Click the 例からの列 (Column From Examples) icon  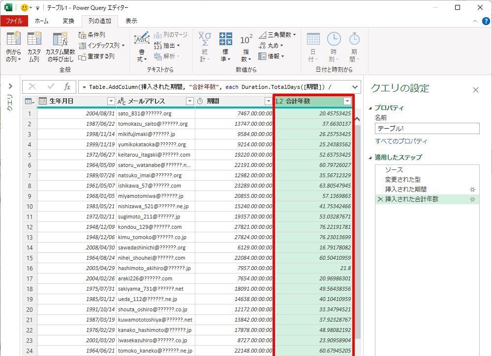pyautogui.click(x=13, y=39)
